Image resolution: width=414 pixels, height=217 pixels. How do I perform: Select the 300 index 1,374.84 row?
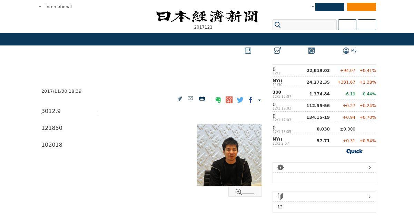tap(324, 94)
